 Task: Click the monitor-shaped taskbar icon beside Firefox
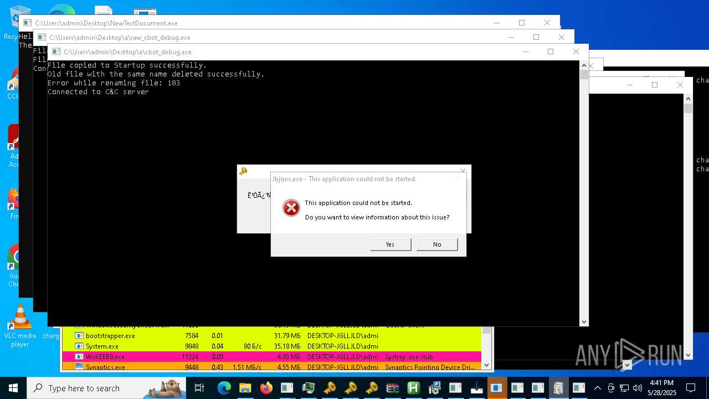(x=308, y=388)
